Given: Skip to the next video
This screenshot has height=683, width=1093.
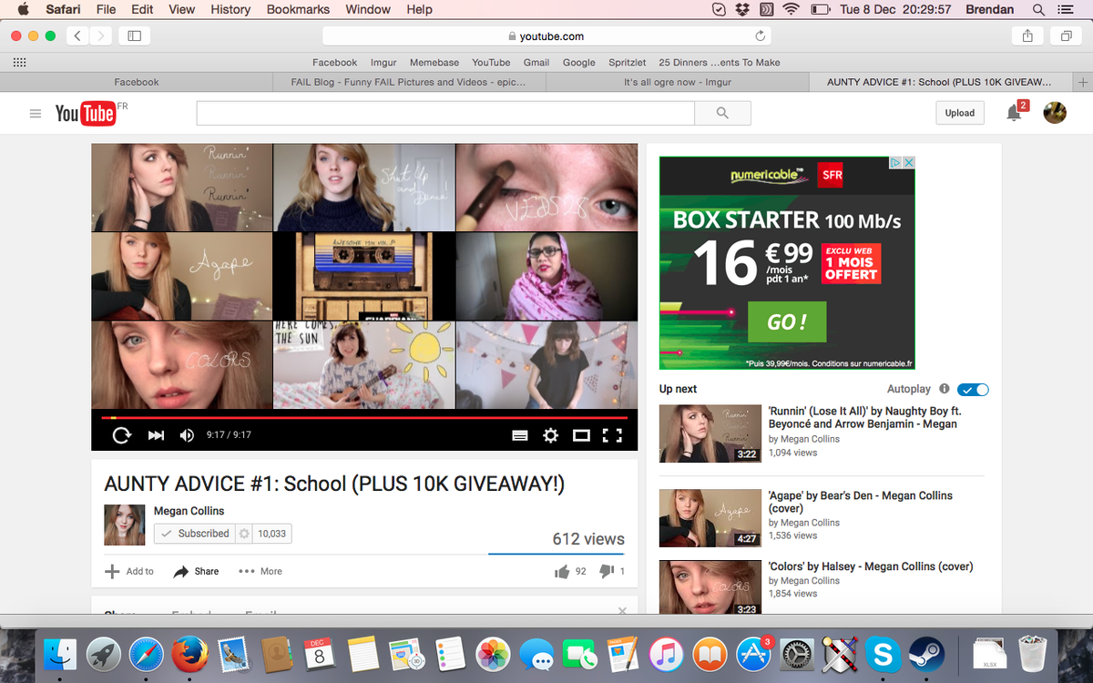Looking at the screenshot, I should tap(156, 435).
